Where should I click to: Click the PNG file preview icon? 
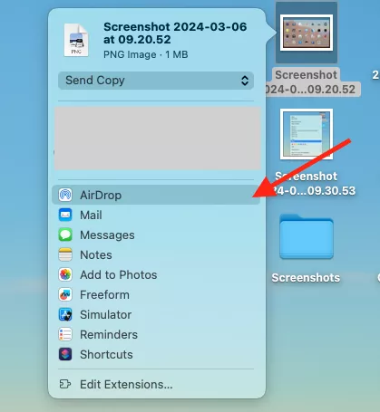76,40
